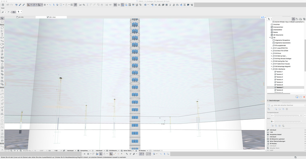The width and height of the screenshot is (306, 159).
Task: Toggle the grid snap button in toolbar
Action: click(45, 5)
